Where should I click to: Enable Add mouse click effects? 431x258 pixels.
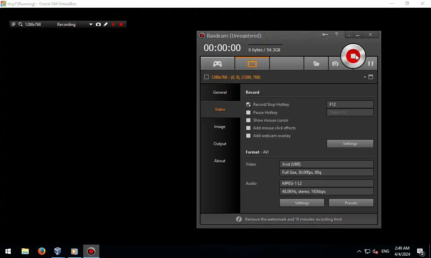[248, 128]
